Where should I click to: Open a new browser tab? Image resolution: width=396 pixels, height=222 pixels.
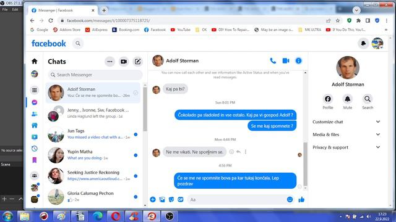(x=104, y=10)
